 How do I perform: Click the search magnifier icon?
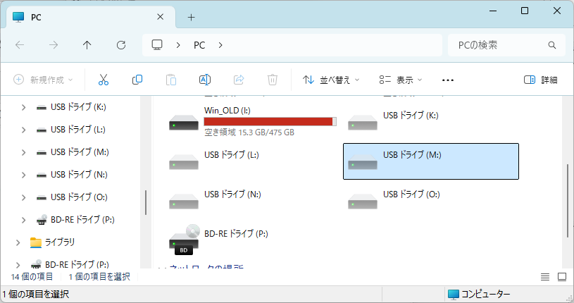click(551, 45)
